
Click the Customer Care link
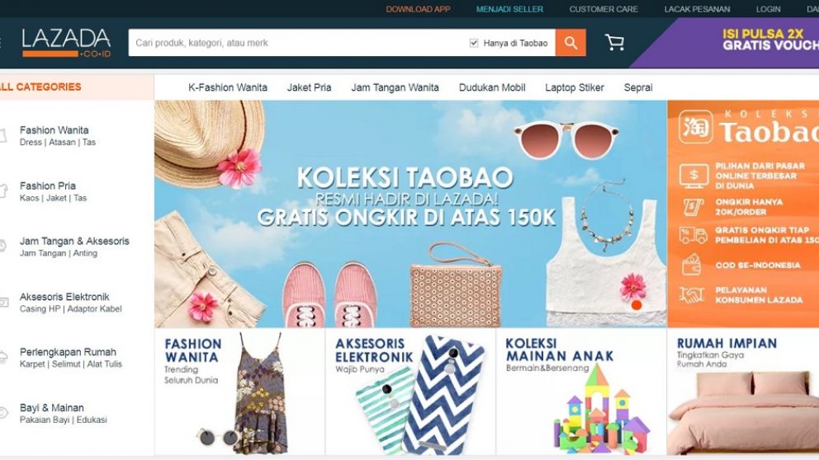tap(604, 9)
